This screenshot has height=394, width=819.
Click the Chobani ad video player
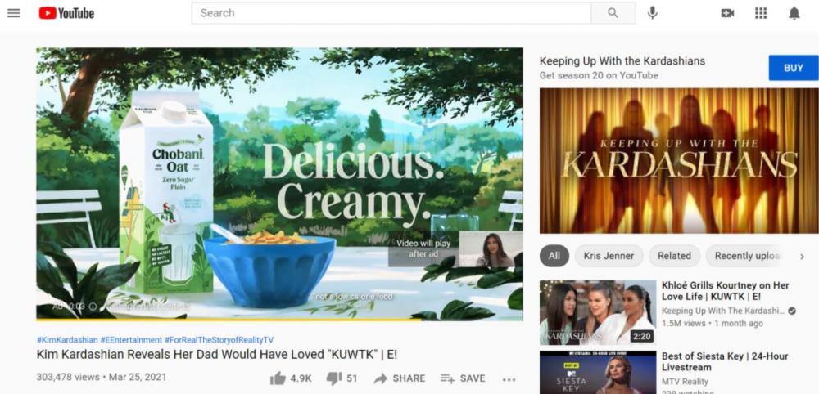(279, 183)
